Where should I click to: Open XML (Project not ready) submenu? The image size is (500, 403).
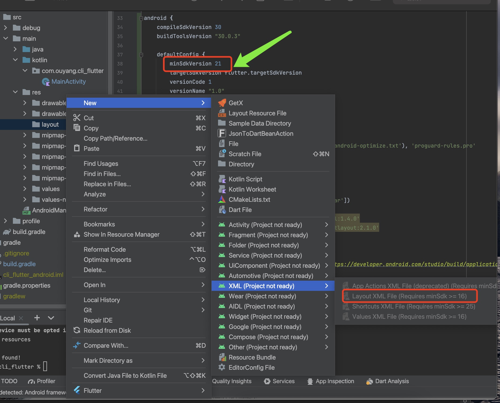click(273, 286)
